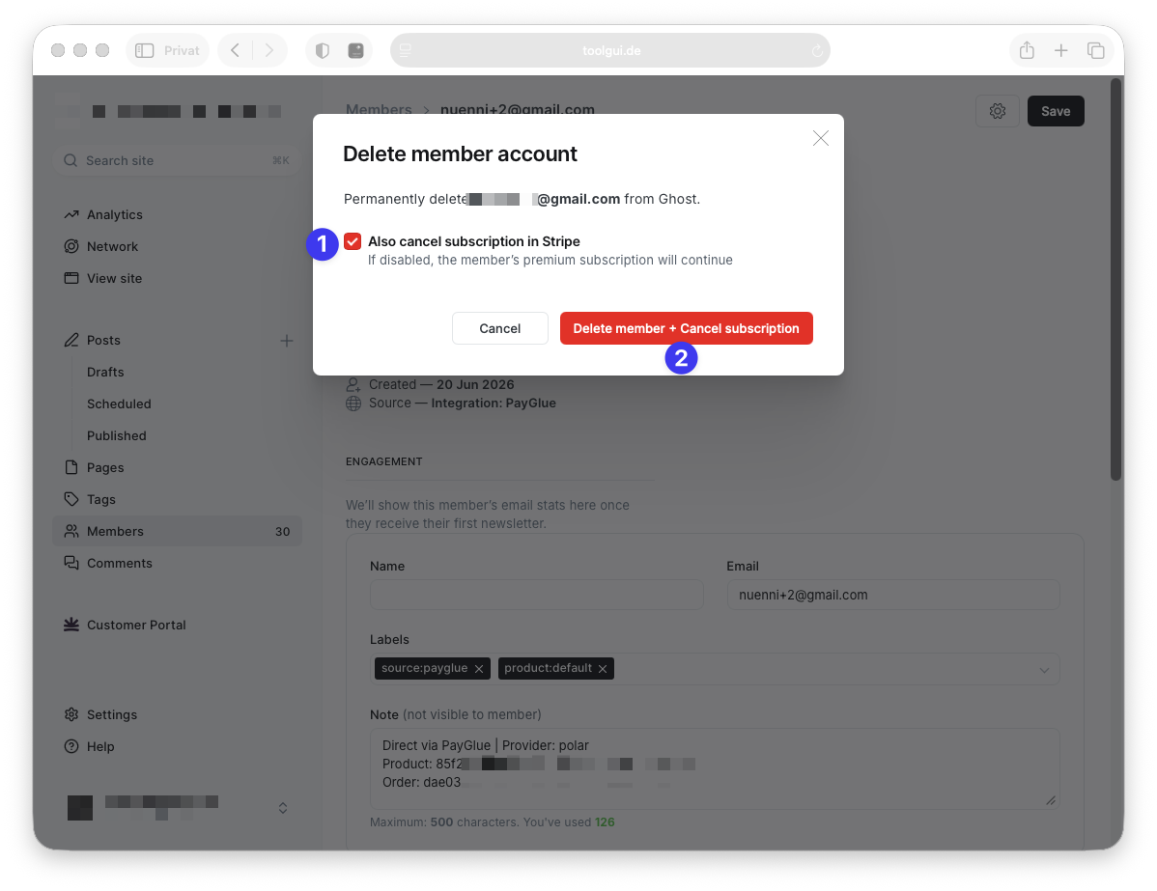Show Safari tab overview
Screen dimensions: 1157x891
coord(1095,50)
